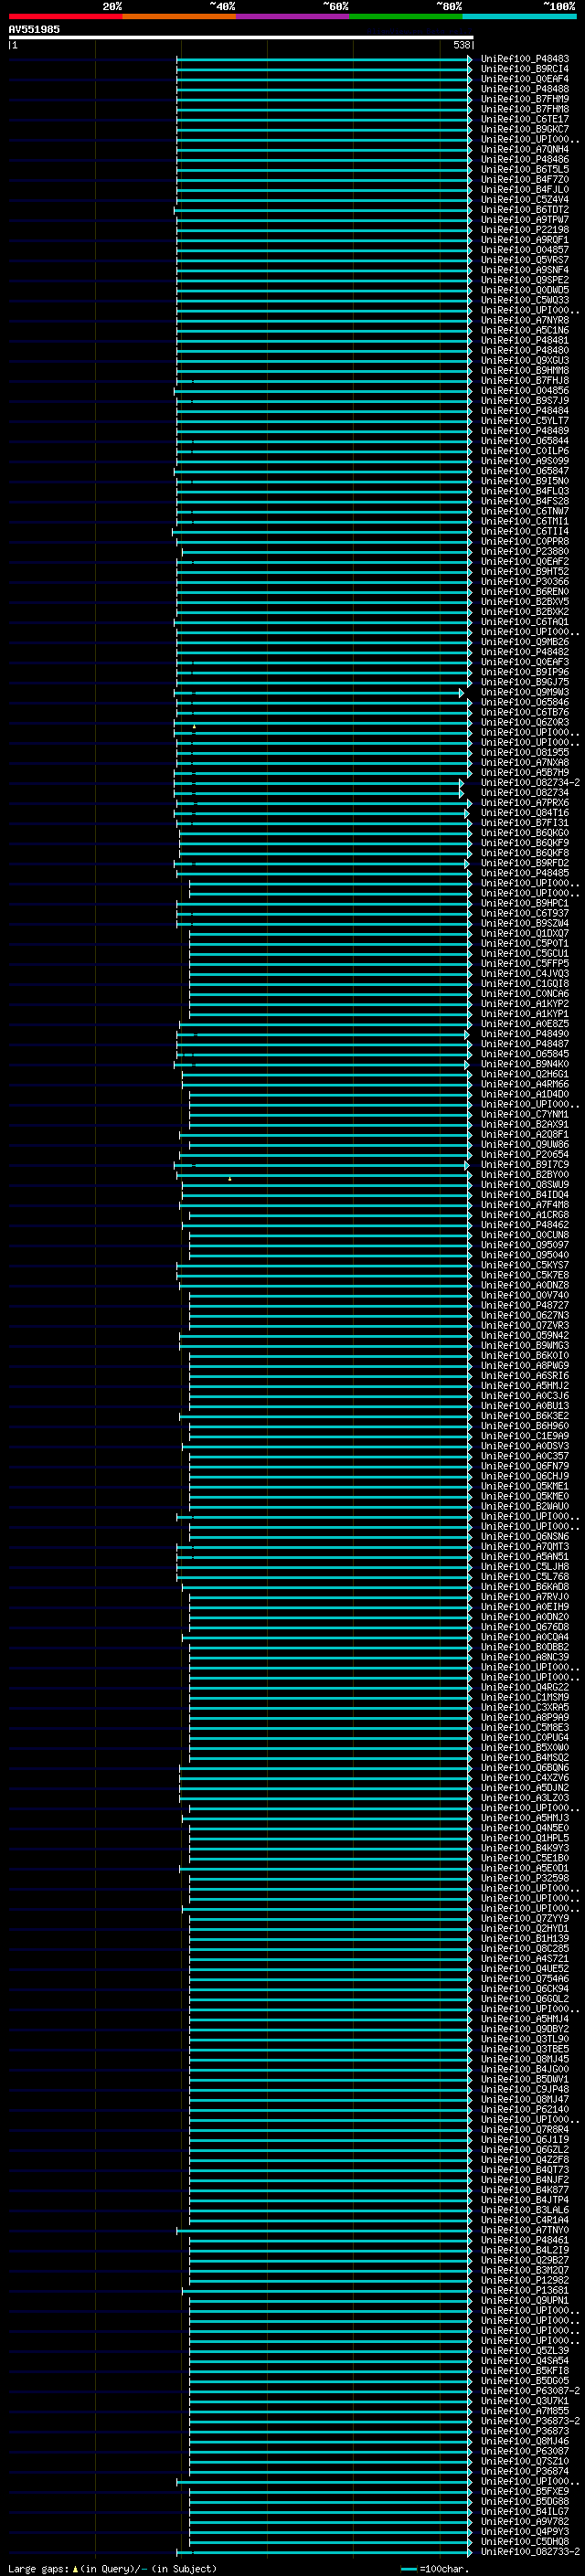
Task: Click hit label UniRef100_Q5VRS7
Action: coord(525,260)
